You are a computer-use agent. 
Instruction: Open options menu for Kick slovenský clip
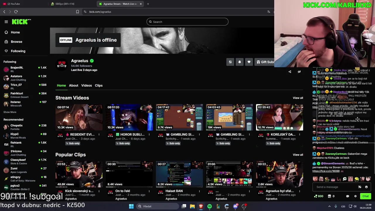click(x=99, y=191)
